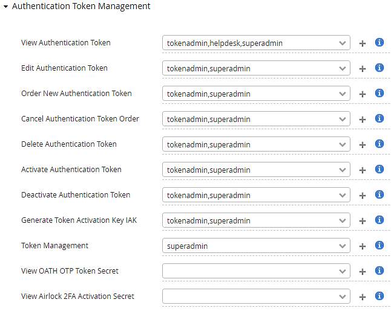
Task: Add role to View Airlock 2FA Activation Secret
Action: tap(363, 297)
